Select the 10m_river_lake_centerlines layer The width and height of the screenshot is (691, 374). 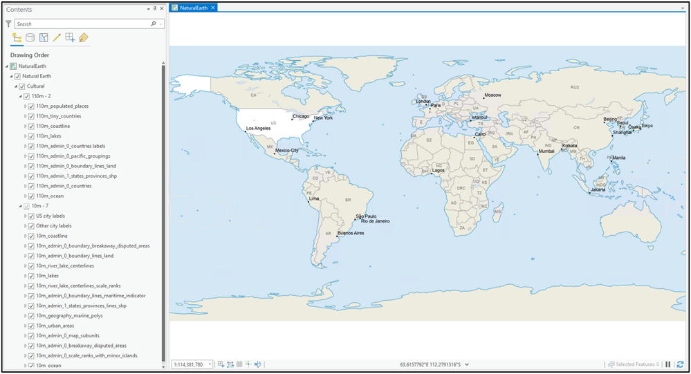pos(65,266)
